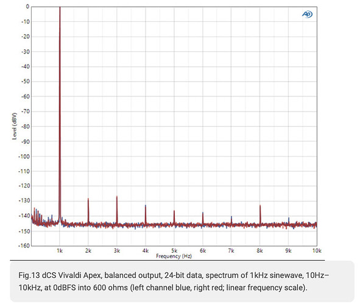Click the -60 level axis label
360x304 pixels.
click(26, 97)
